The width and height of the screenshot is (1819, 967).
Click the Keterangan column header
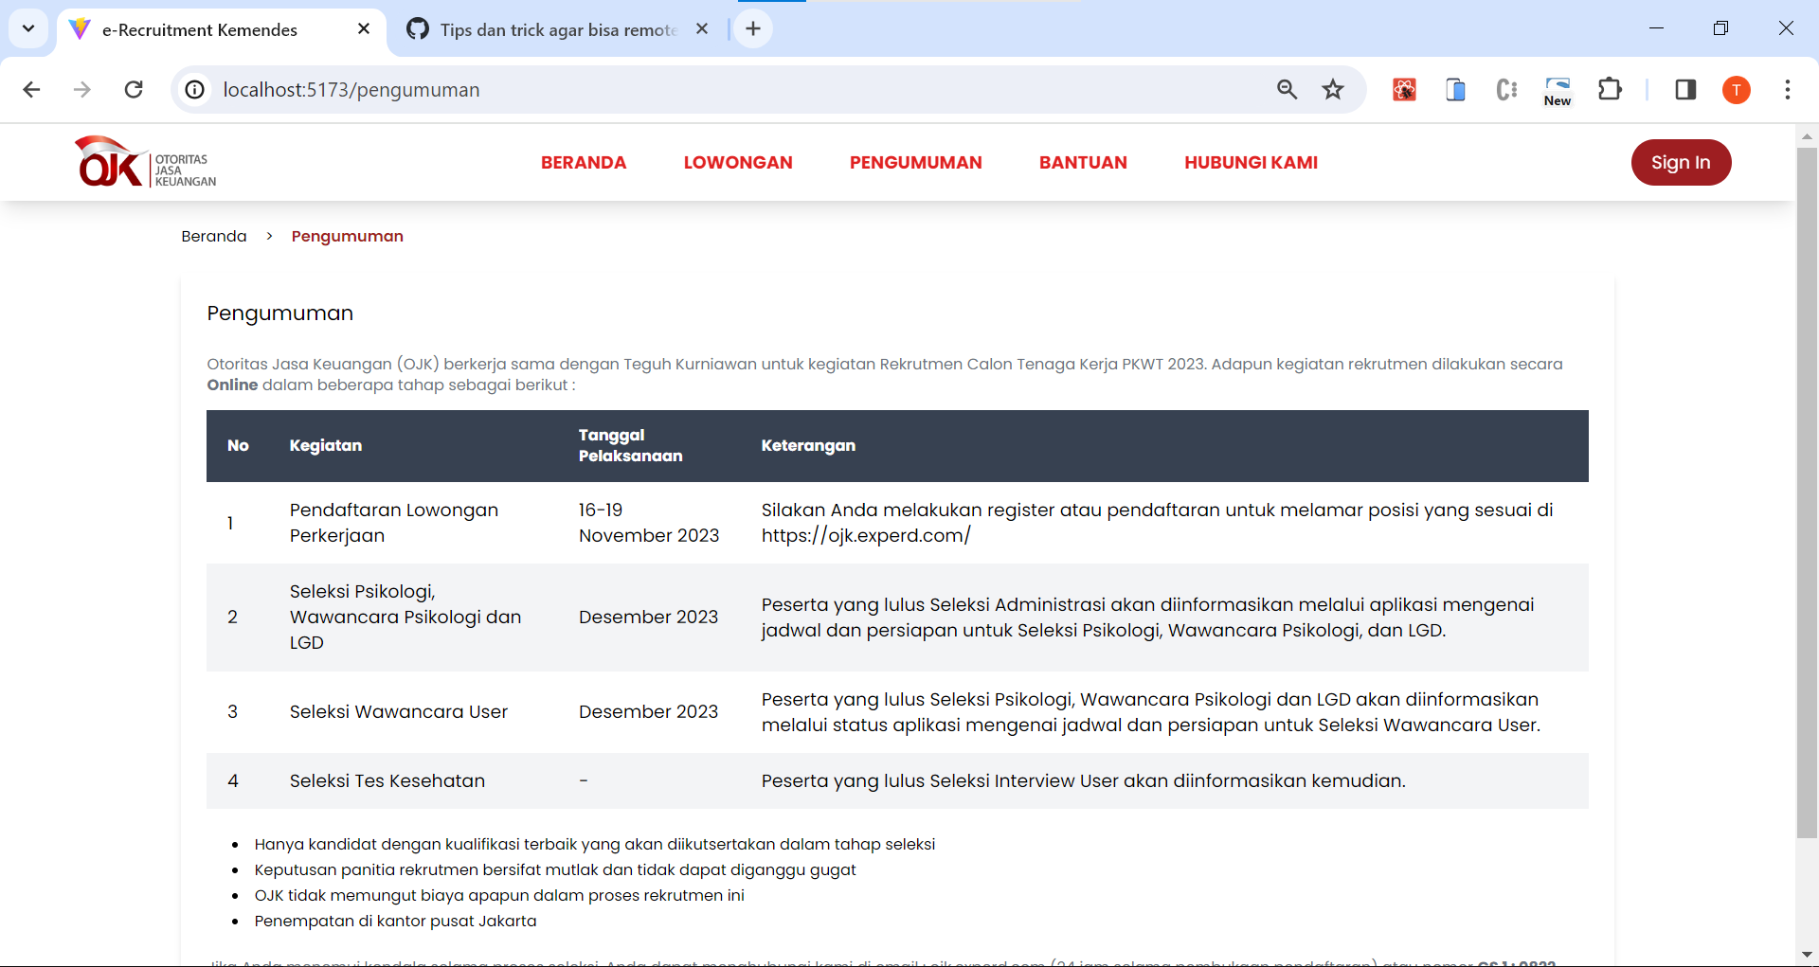tap(808, 445)
